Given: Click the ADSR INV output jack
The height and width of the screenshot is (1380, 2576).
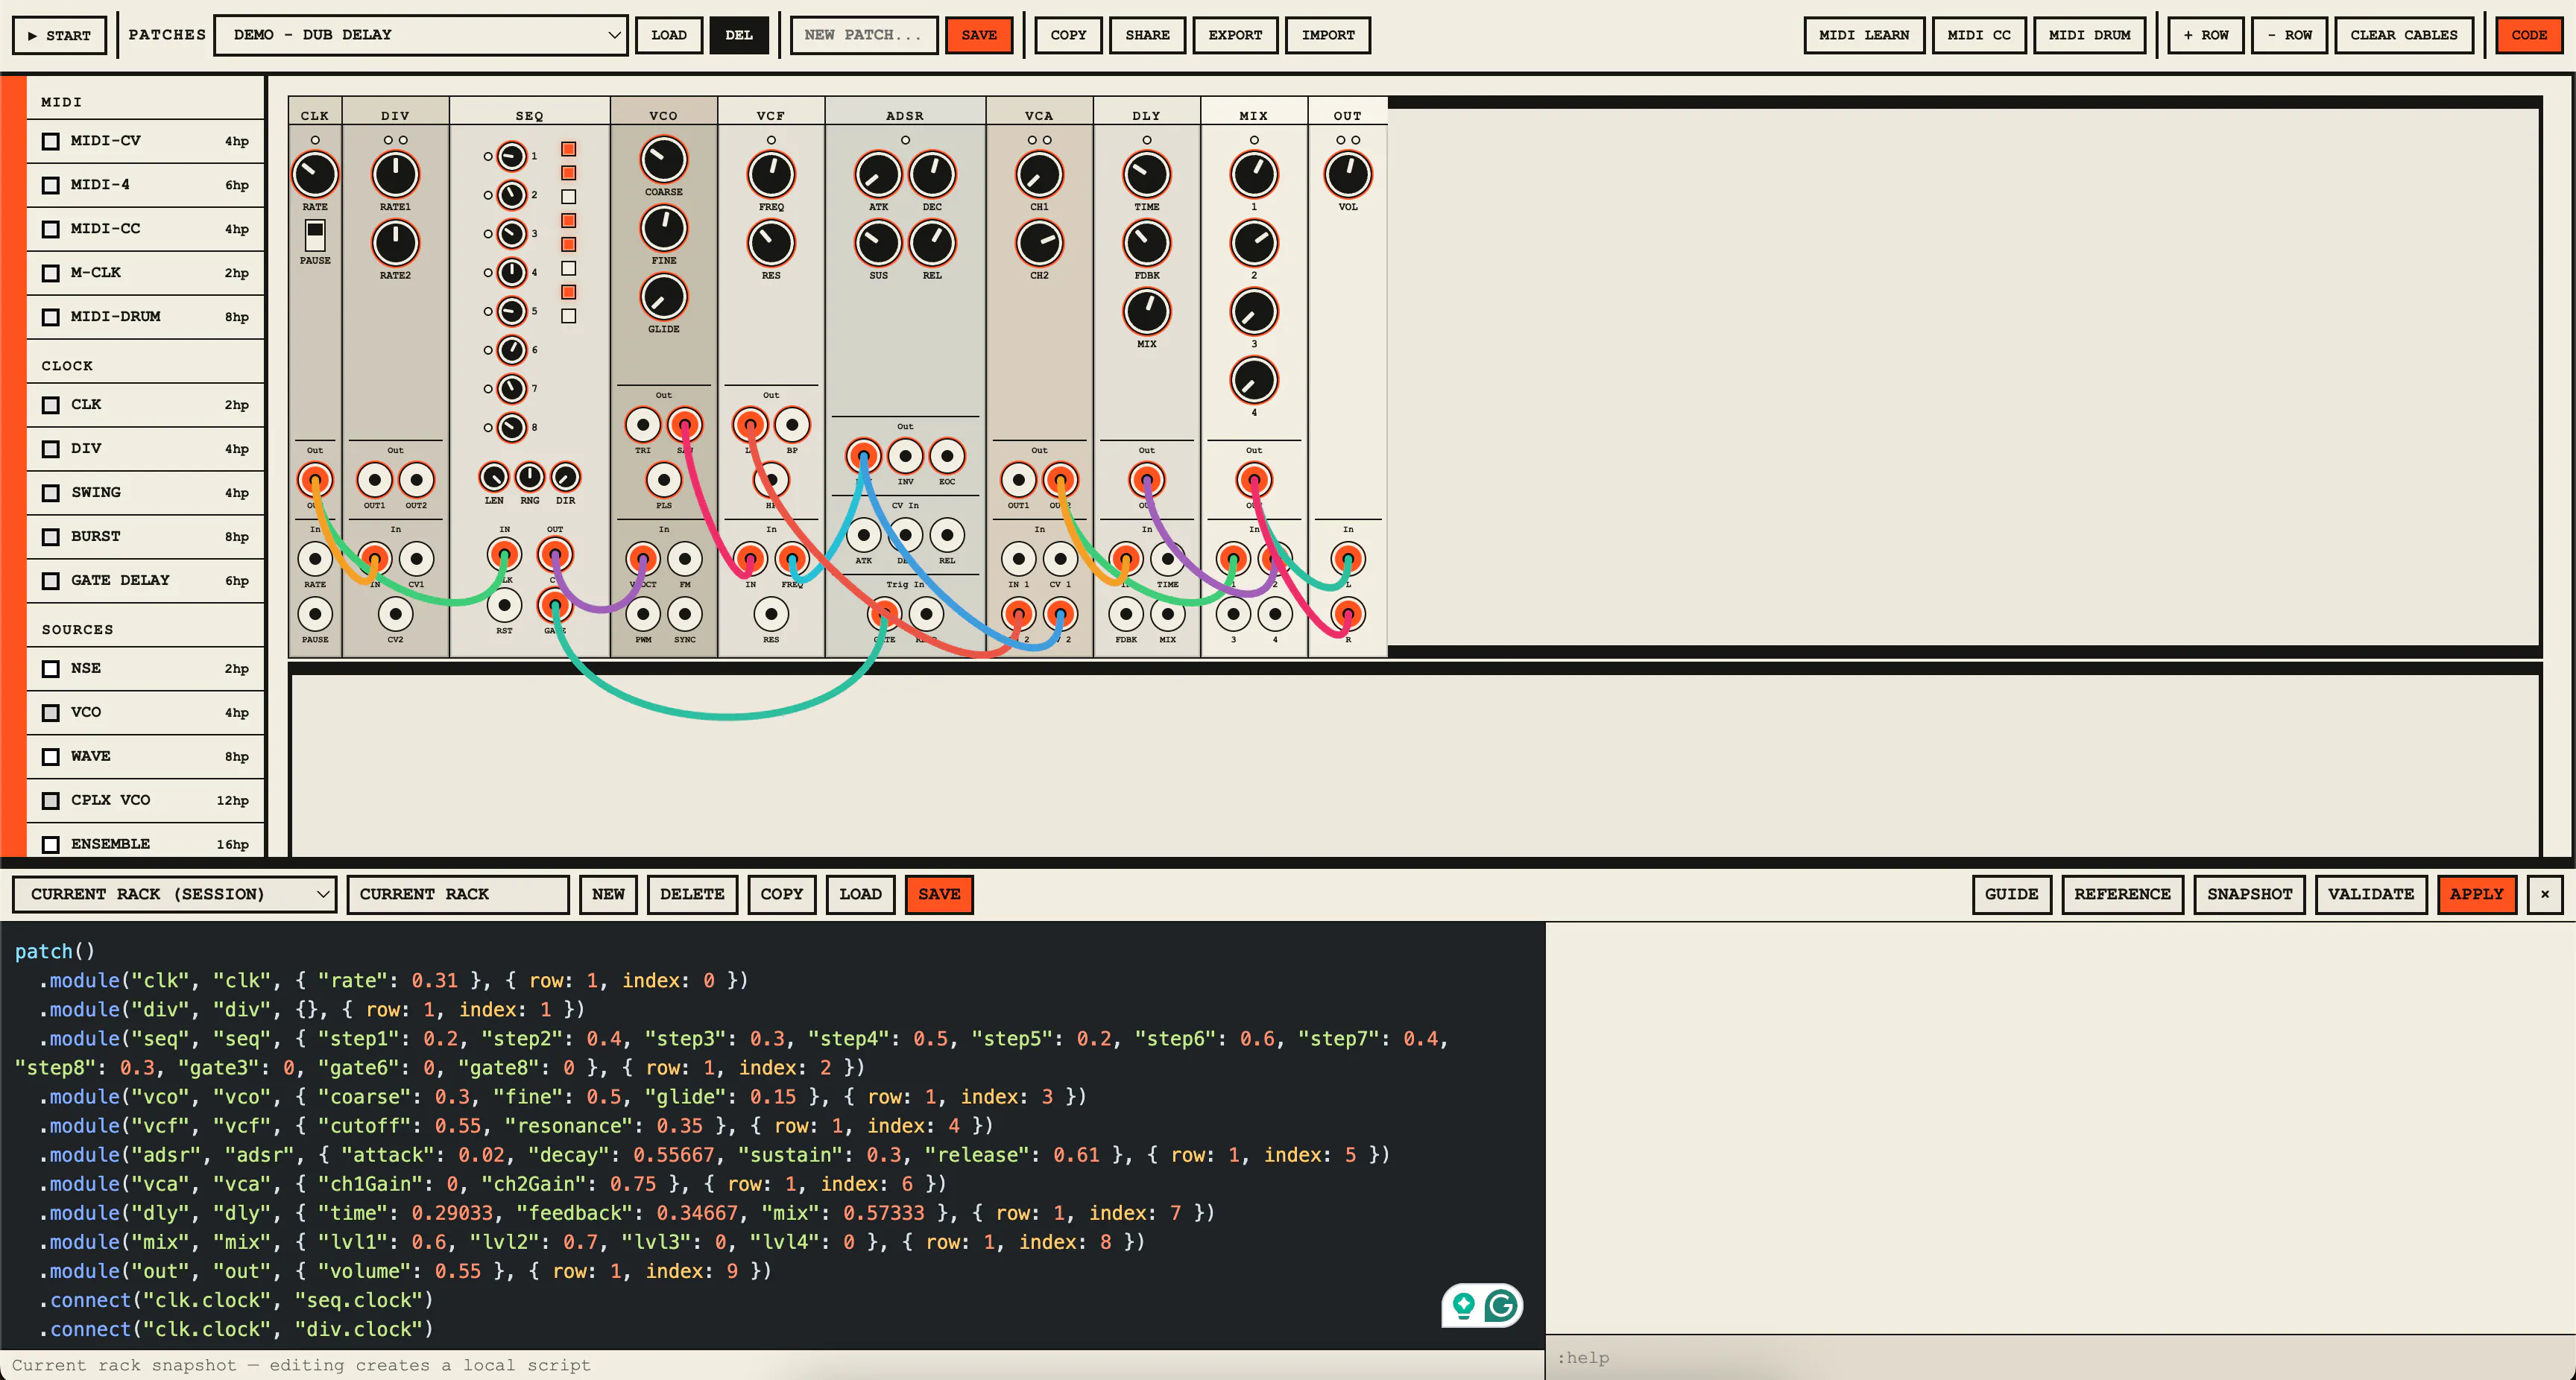Looking at the screenshot, I should tap(905, 456).
